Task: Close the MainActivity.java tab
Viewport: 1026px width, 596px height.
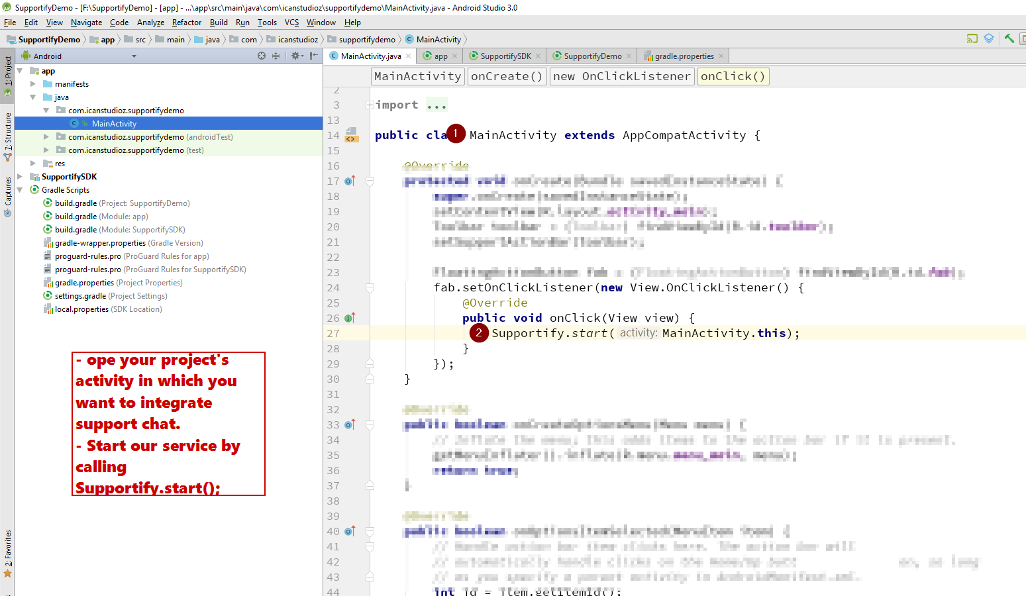Action: pyautogui.click(x=408, y=56)
